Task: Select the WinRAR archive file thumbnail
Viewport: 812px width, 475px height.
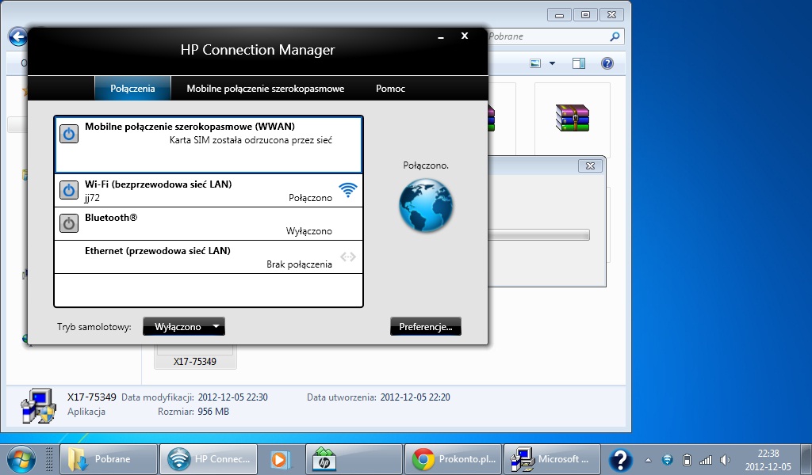Action: (x=572, y=117)
